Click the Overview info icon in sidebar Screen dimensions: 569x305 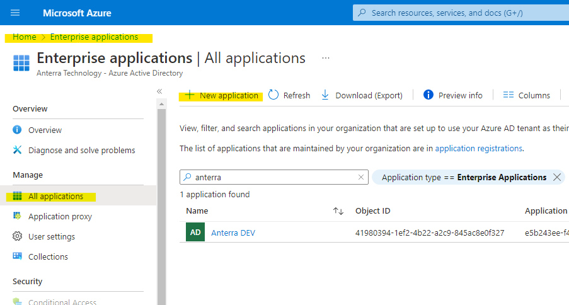pos(17,130)
